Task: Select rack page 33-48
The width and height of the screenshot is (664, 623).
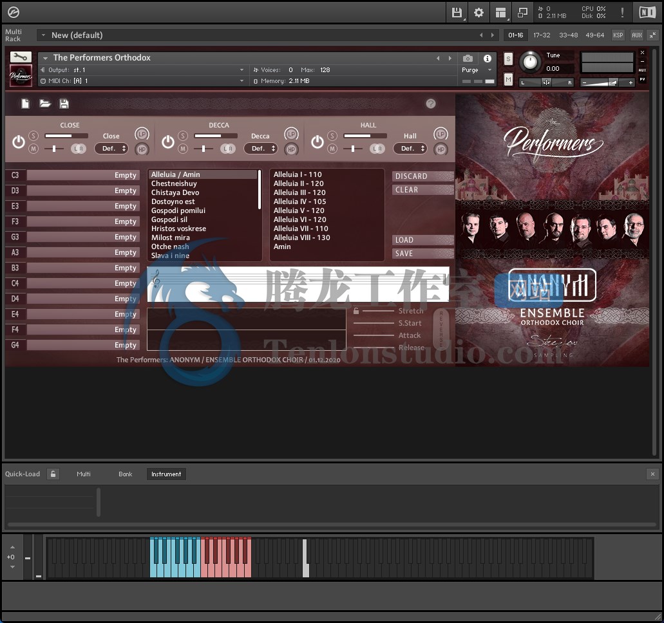Action: (x=568, y=35)
